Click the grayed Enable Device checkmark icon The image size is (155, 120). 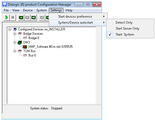click(x=42, y=18)
